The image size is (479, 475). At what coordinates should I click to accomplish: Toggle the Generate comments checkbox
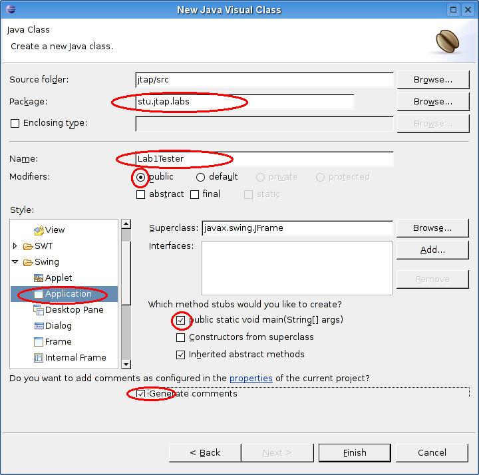tap(140, 394)
